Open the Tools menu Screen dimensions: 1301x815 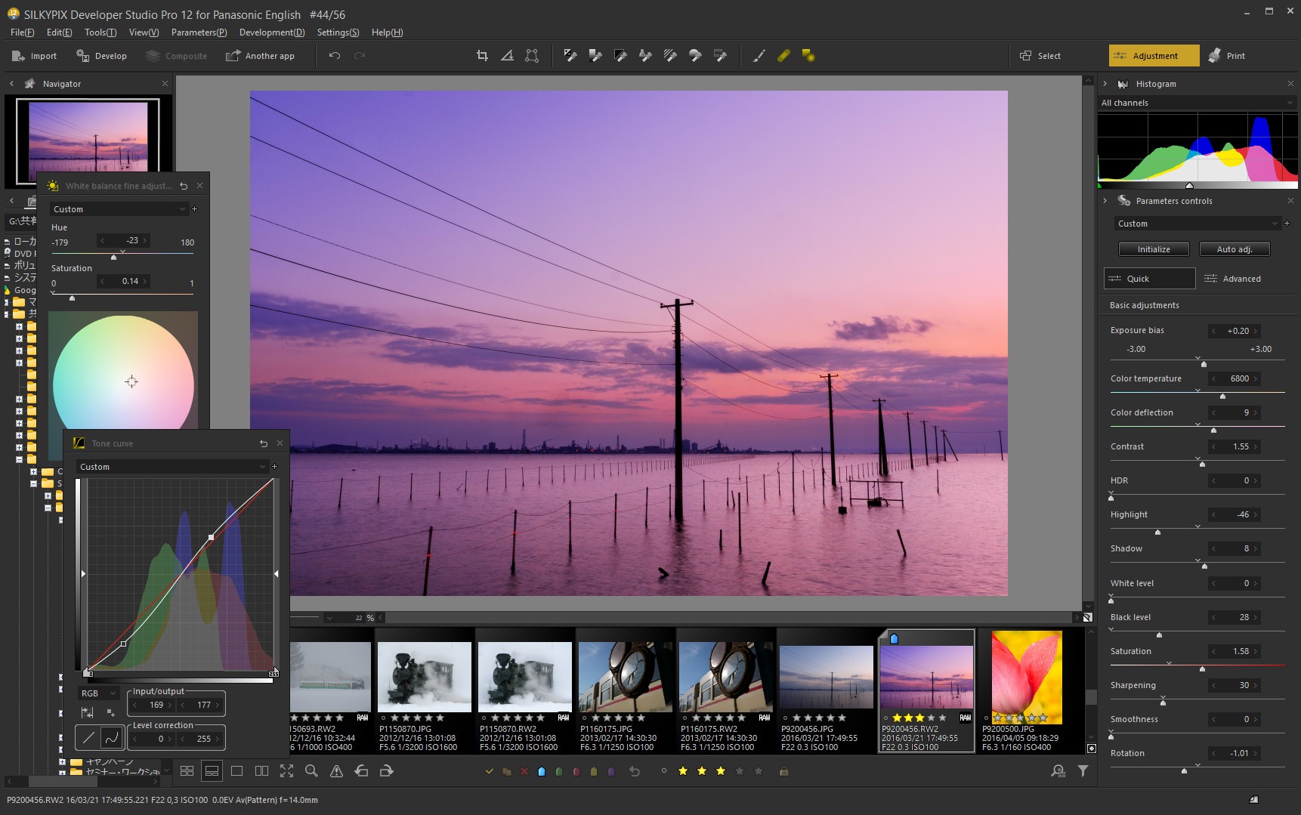100,32
